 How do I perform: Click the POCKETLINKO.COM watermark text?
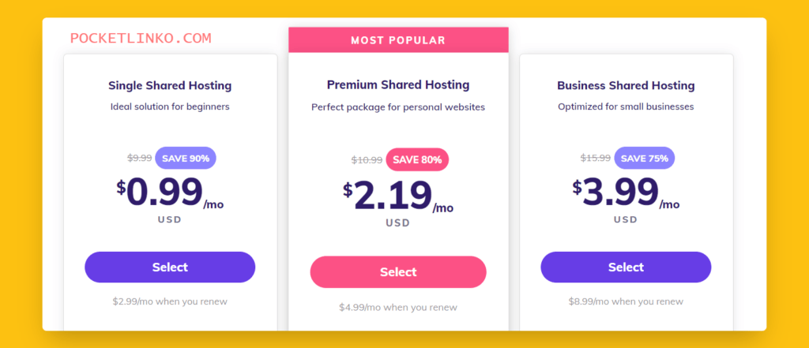(x=141, y=37)
